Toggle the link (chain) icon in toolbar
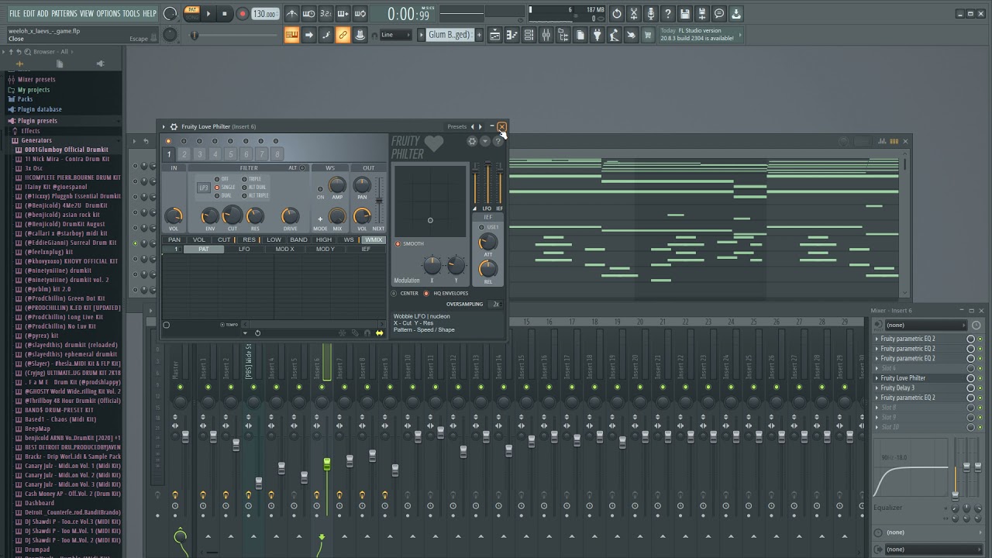The height and width of the screenshot is (558, 992). click(343, 35)
